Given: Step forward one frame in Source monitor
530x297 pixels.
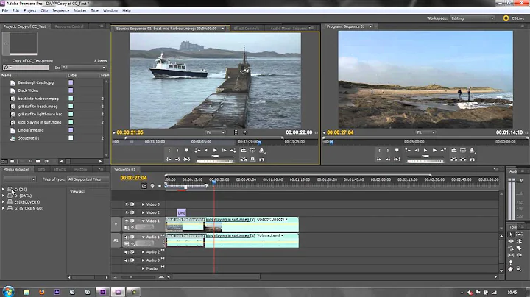Looking at the screenshot, I should pos(224,151).
